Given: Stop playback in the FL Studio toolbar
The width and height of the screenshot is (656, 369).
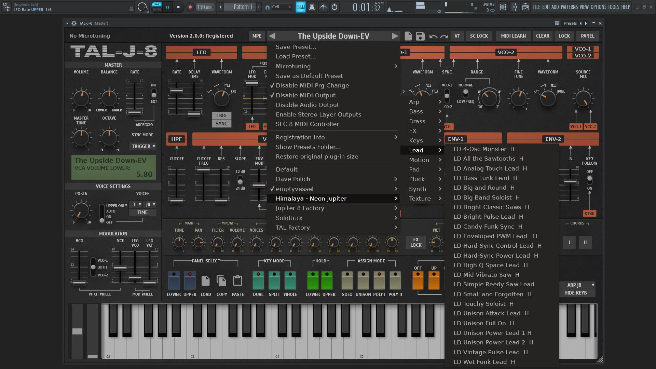Looking at the screenshot, I should 178,7.
